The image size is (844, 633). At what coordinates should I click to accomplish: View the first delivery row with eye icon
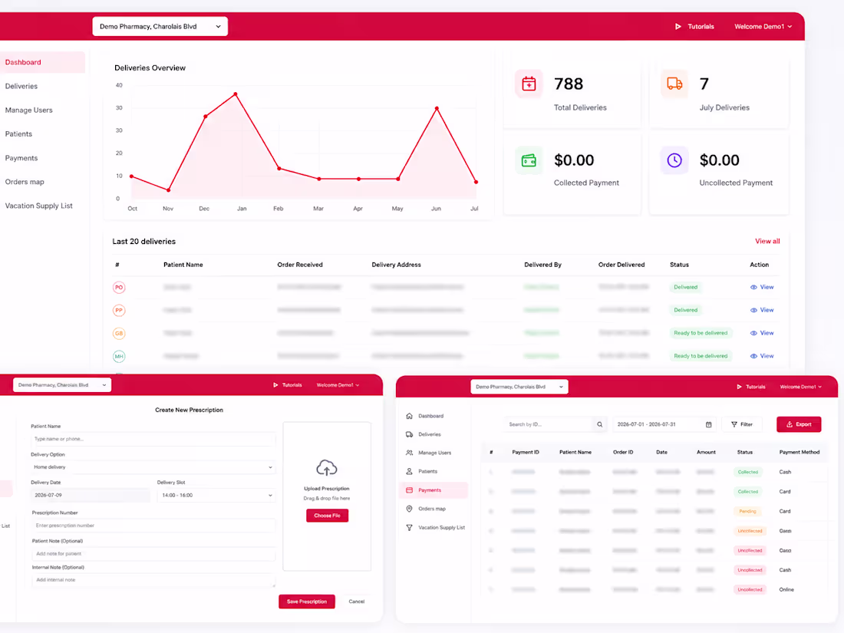click(762, 288)
